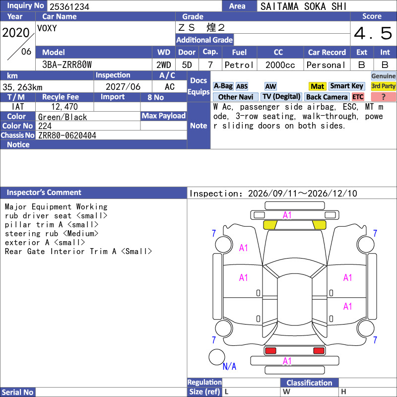Click the N/A spare tire circle
Viewport: 397px width, 397px height.
point(217,357)
